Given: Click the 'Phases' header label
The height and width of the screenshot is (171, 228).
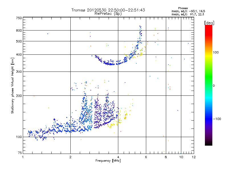Looking at the screenshot, I should 183,8.
